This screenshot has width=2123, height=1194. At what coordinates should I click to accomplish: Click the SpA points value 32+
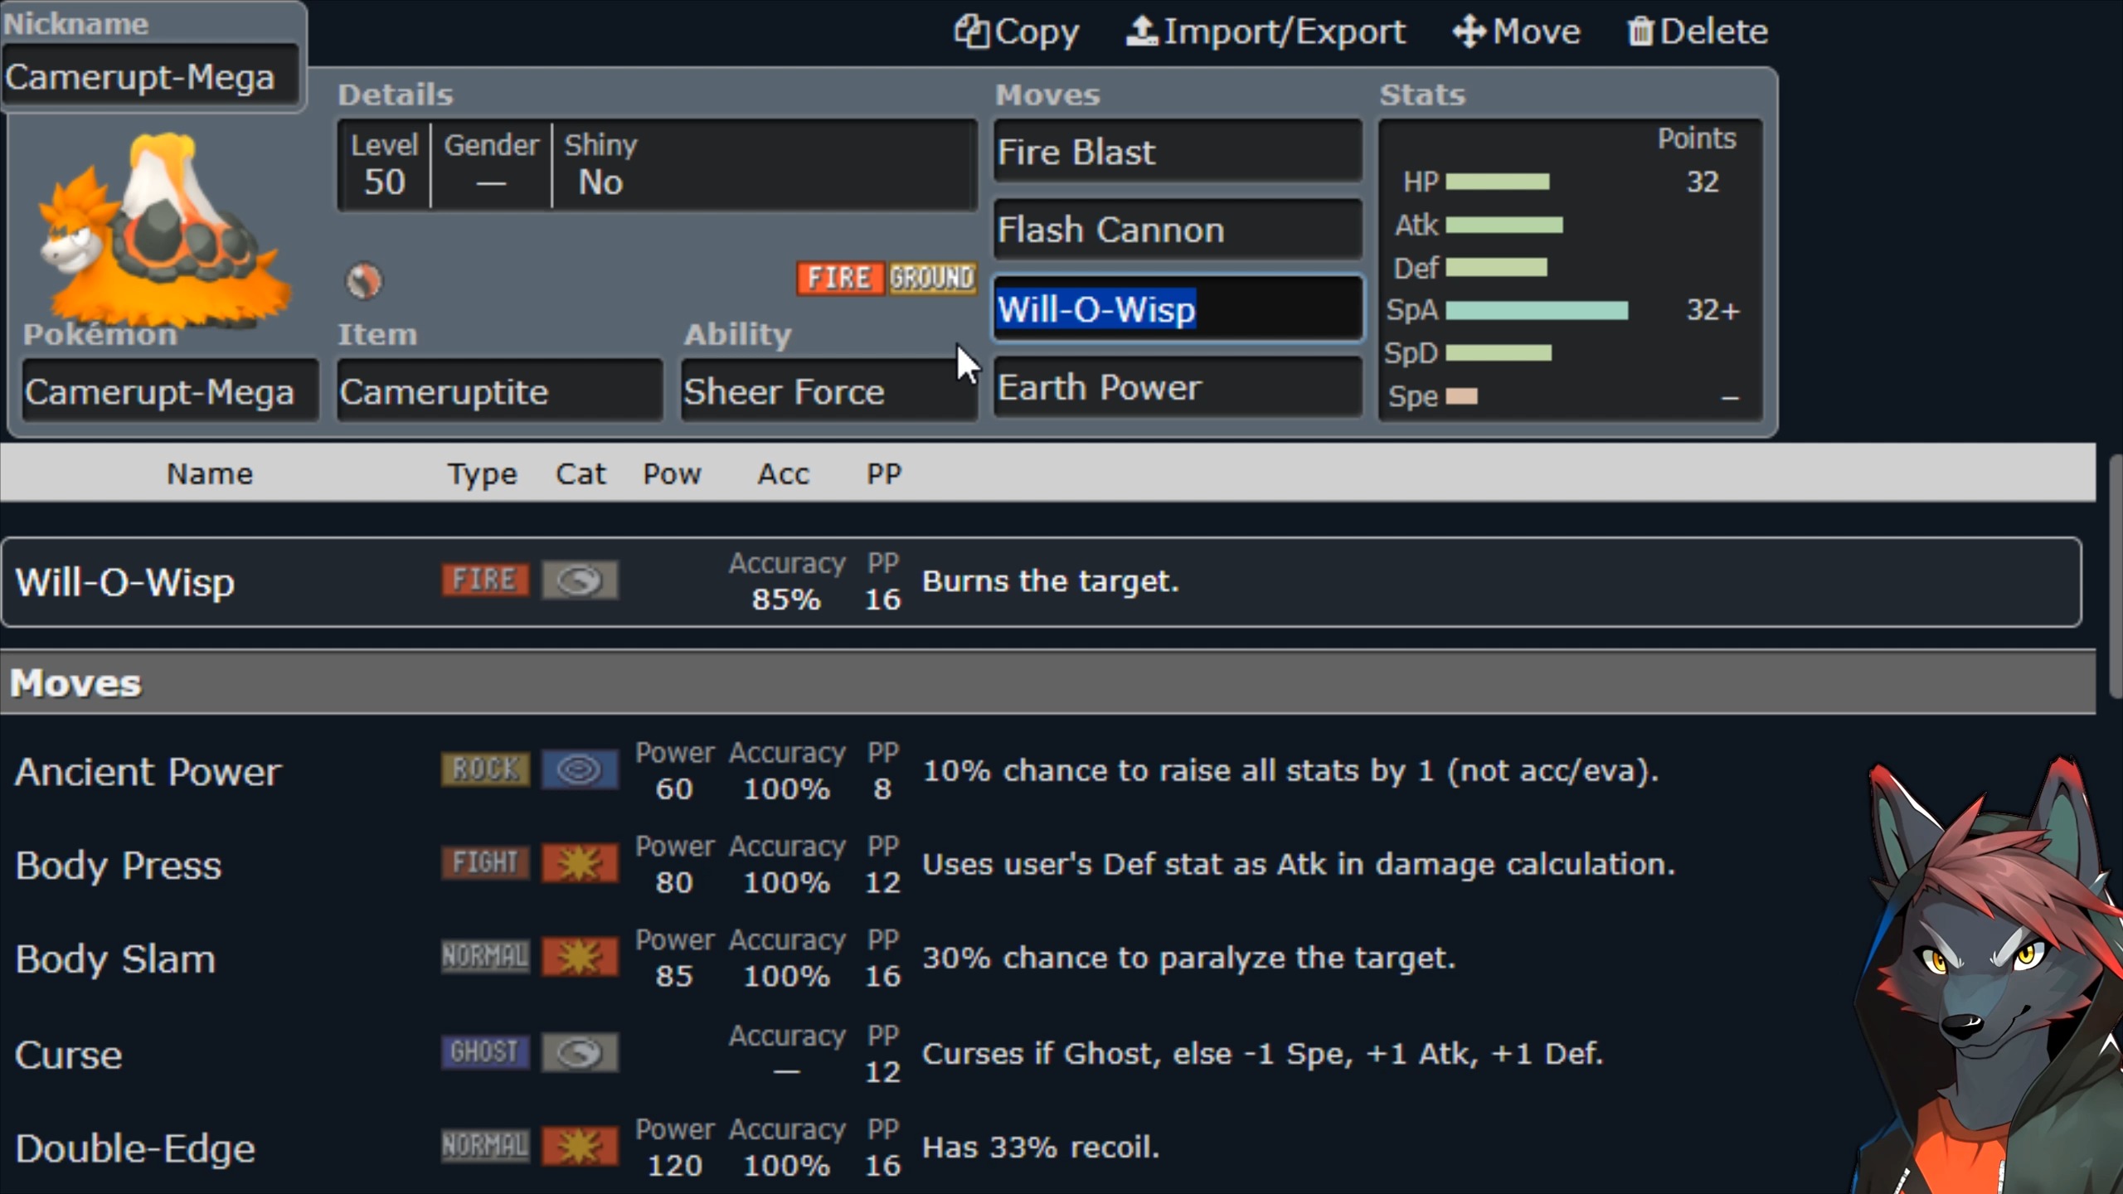point(1712,310)
